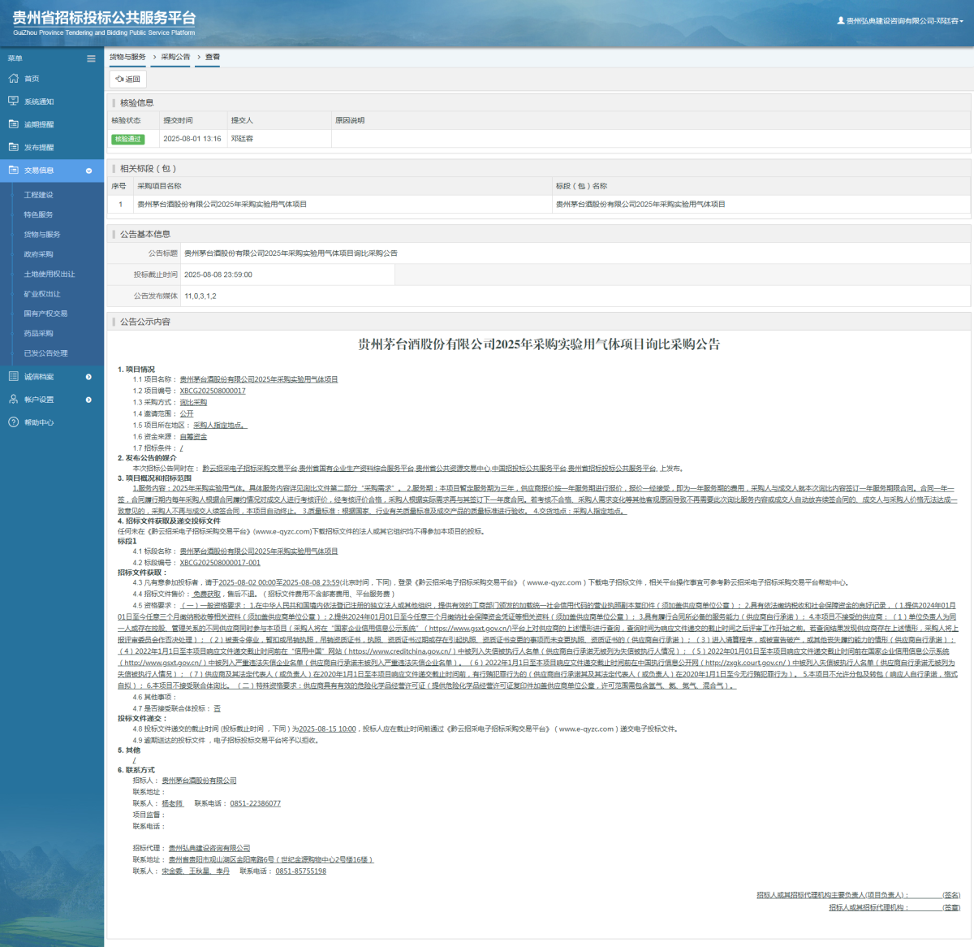This screenshot has width=974, height=947.
Task: Select 政府采购 in the sidebar submenu
Action: tap(38, 254)
